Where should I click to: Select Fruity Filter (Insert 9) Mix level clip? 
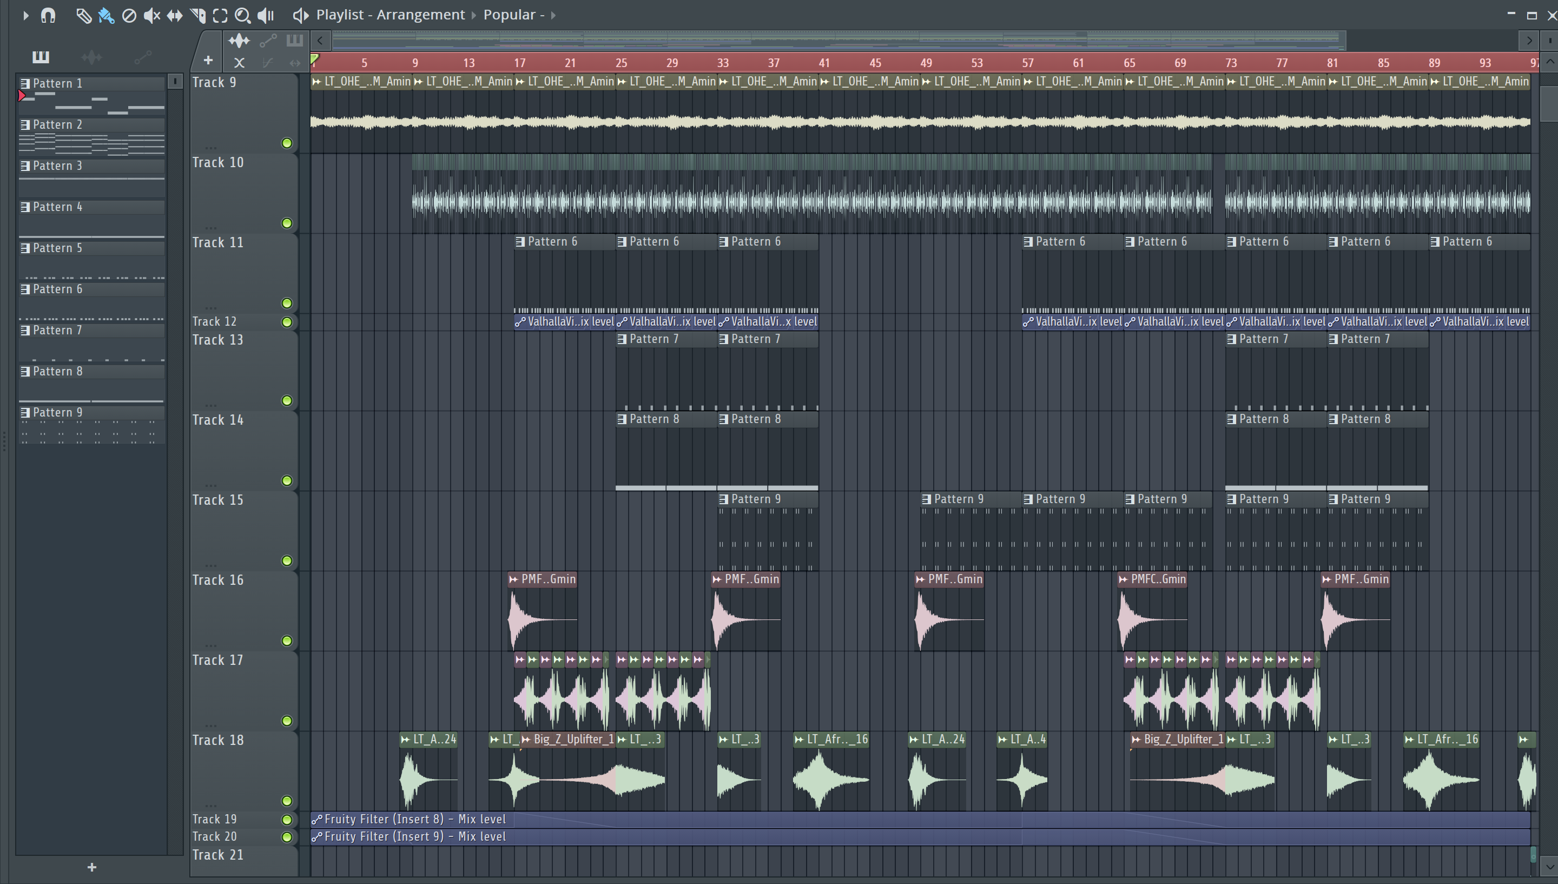coord(920,837)
